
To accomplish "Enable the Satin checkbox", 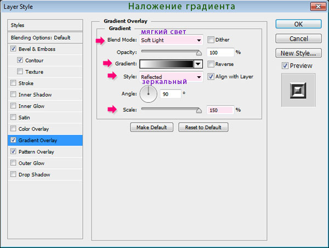I will click(13, 117).
